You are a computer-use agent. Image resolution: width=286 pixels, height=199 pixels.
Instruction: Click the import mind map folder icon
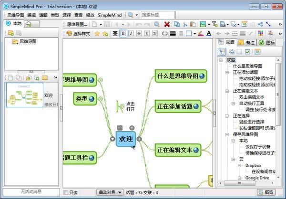point(28,78)
